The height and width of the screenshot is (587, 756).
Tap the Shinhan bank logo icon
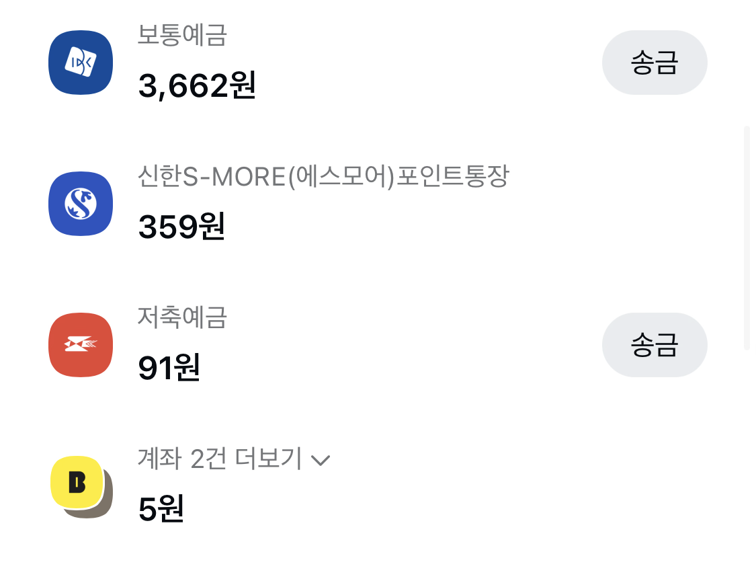coord(81,204)
